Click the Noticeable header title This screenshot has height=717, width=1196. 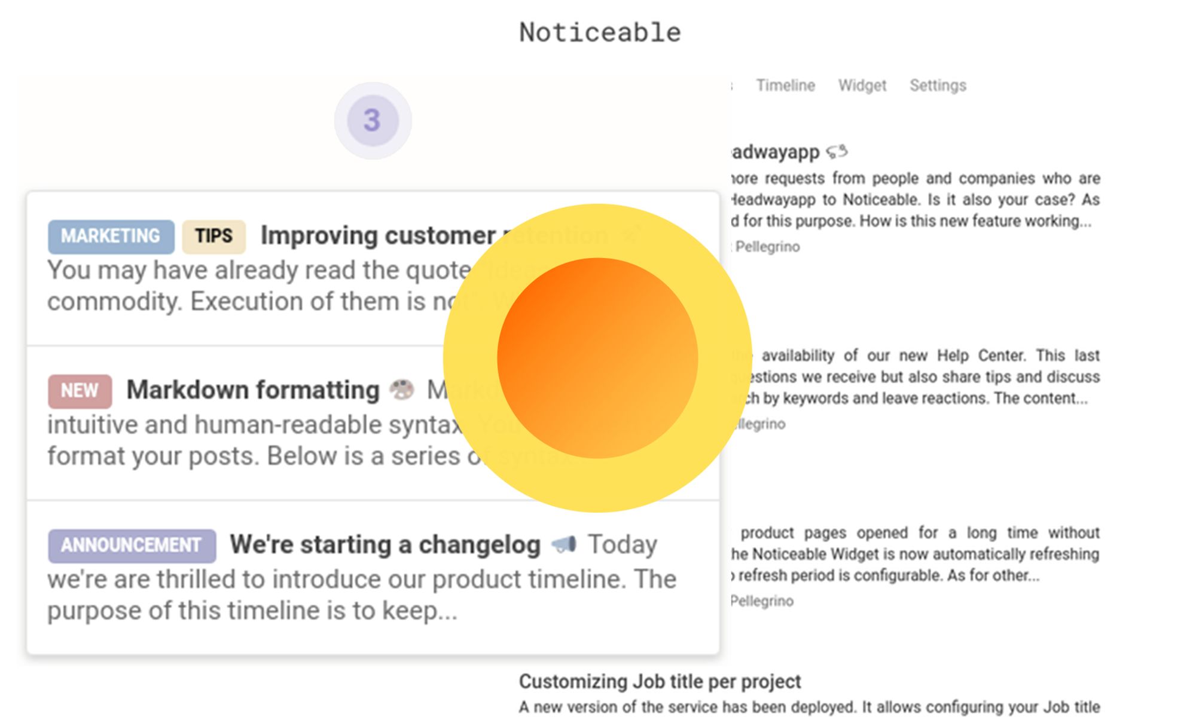click(x=600, y=32)
